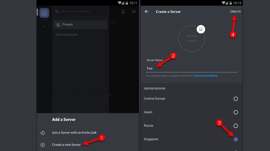Click the add image badge icon

(201, 29)
